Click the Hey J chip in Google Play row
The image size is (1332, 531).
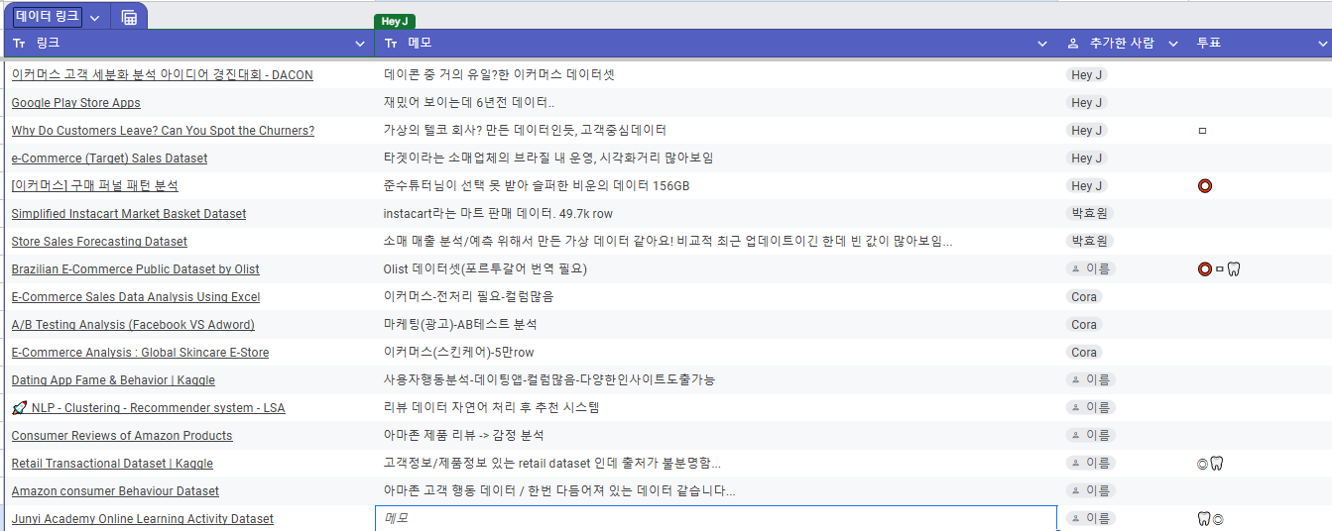1087,103
